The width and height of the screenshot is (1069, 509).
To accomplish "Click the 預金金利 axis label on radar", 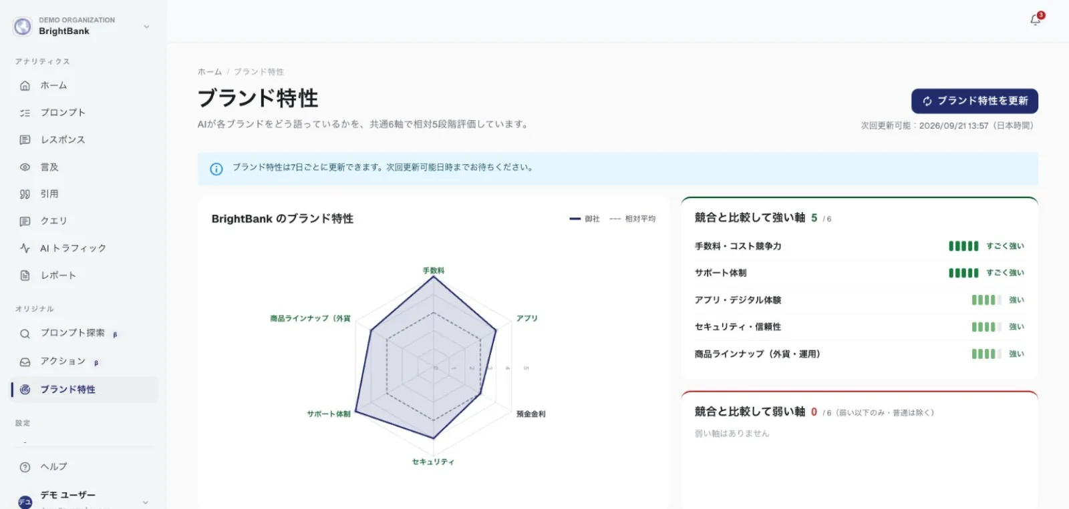I will 531,414.
